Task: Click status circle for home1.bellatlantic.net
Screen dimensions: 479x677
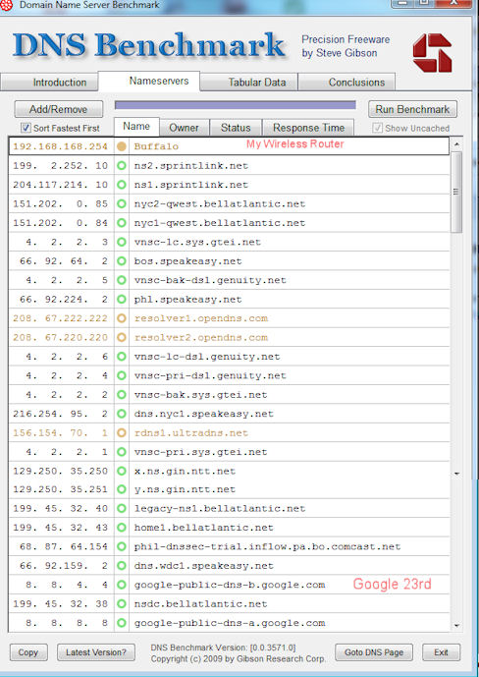Action: click(x=122, y=528)
